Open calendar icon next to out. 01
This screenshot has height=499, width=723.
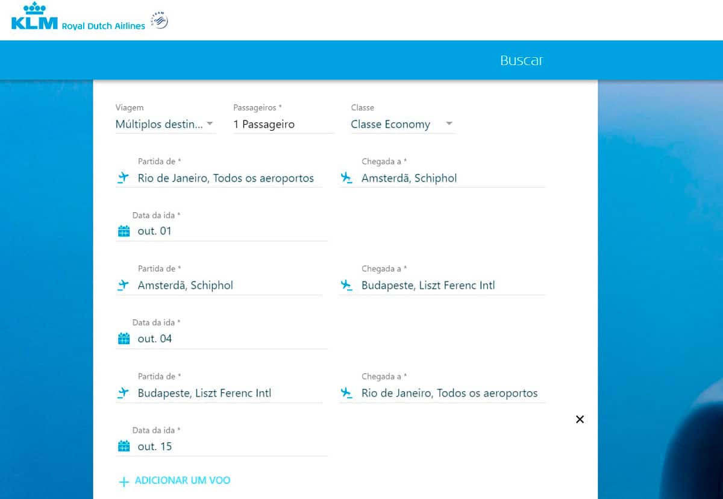coord(124,231)
